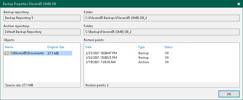This screenshot has height=100, width=243.
Task: Sort restore points by the Status column
Action: (x=168, y=47)
